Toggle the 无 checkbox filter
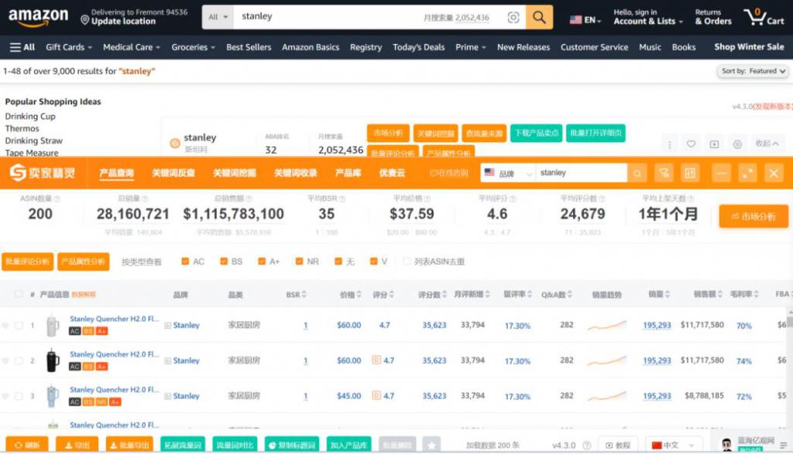This screenshot has width=793, height=454. pos(338,261)
